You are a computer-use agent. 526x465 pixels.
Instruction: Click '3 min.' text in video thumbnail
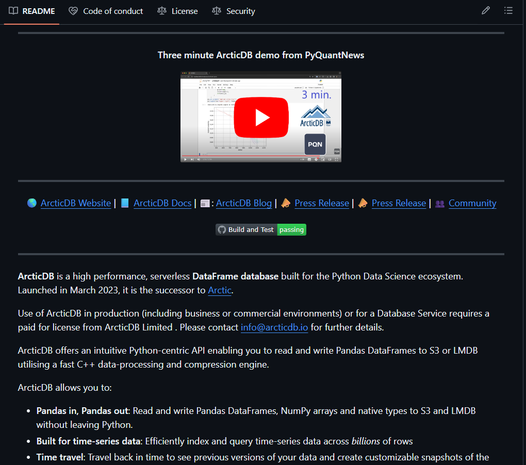[316, 94]
